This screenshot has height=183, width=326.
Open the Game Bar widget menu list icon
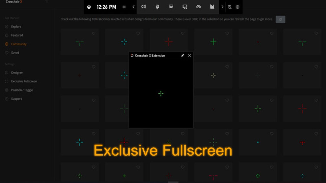(x=124, y=7)
